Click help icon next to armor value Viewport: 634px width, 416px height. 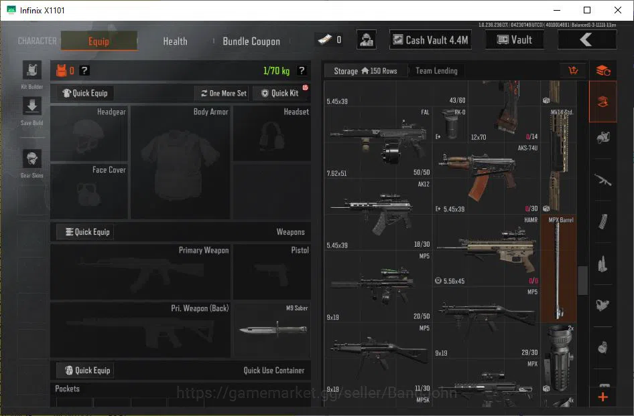tap(84, 71)
